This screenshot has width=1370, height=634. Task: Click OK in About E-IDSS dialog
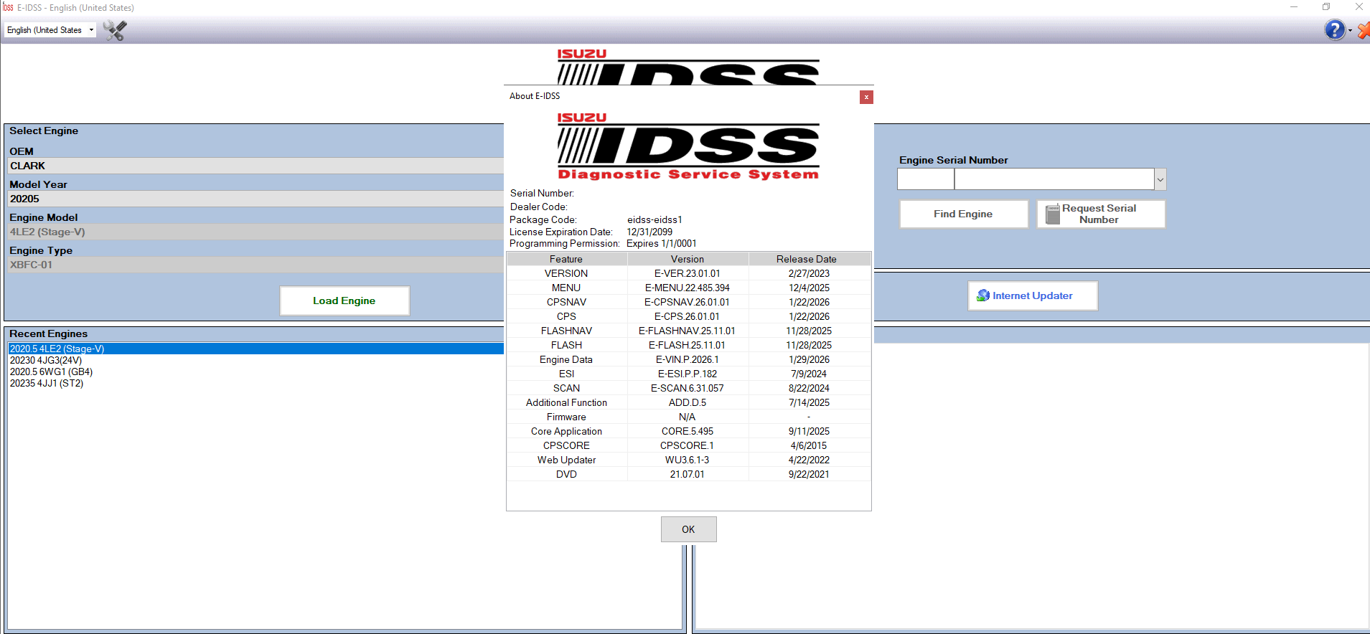point(688,529)
